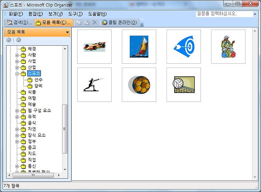This screenshot has width=261, height=192.
Task: Open the 도움말(H) menu
Action: [x=98, y=14]
